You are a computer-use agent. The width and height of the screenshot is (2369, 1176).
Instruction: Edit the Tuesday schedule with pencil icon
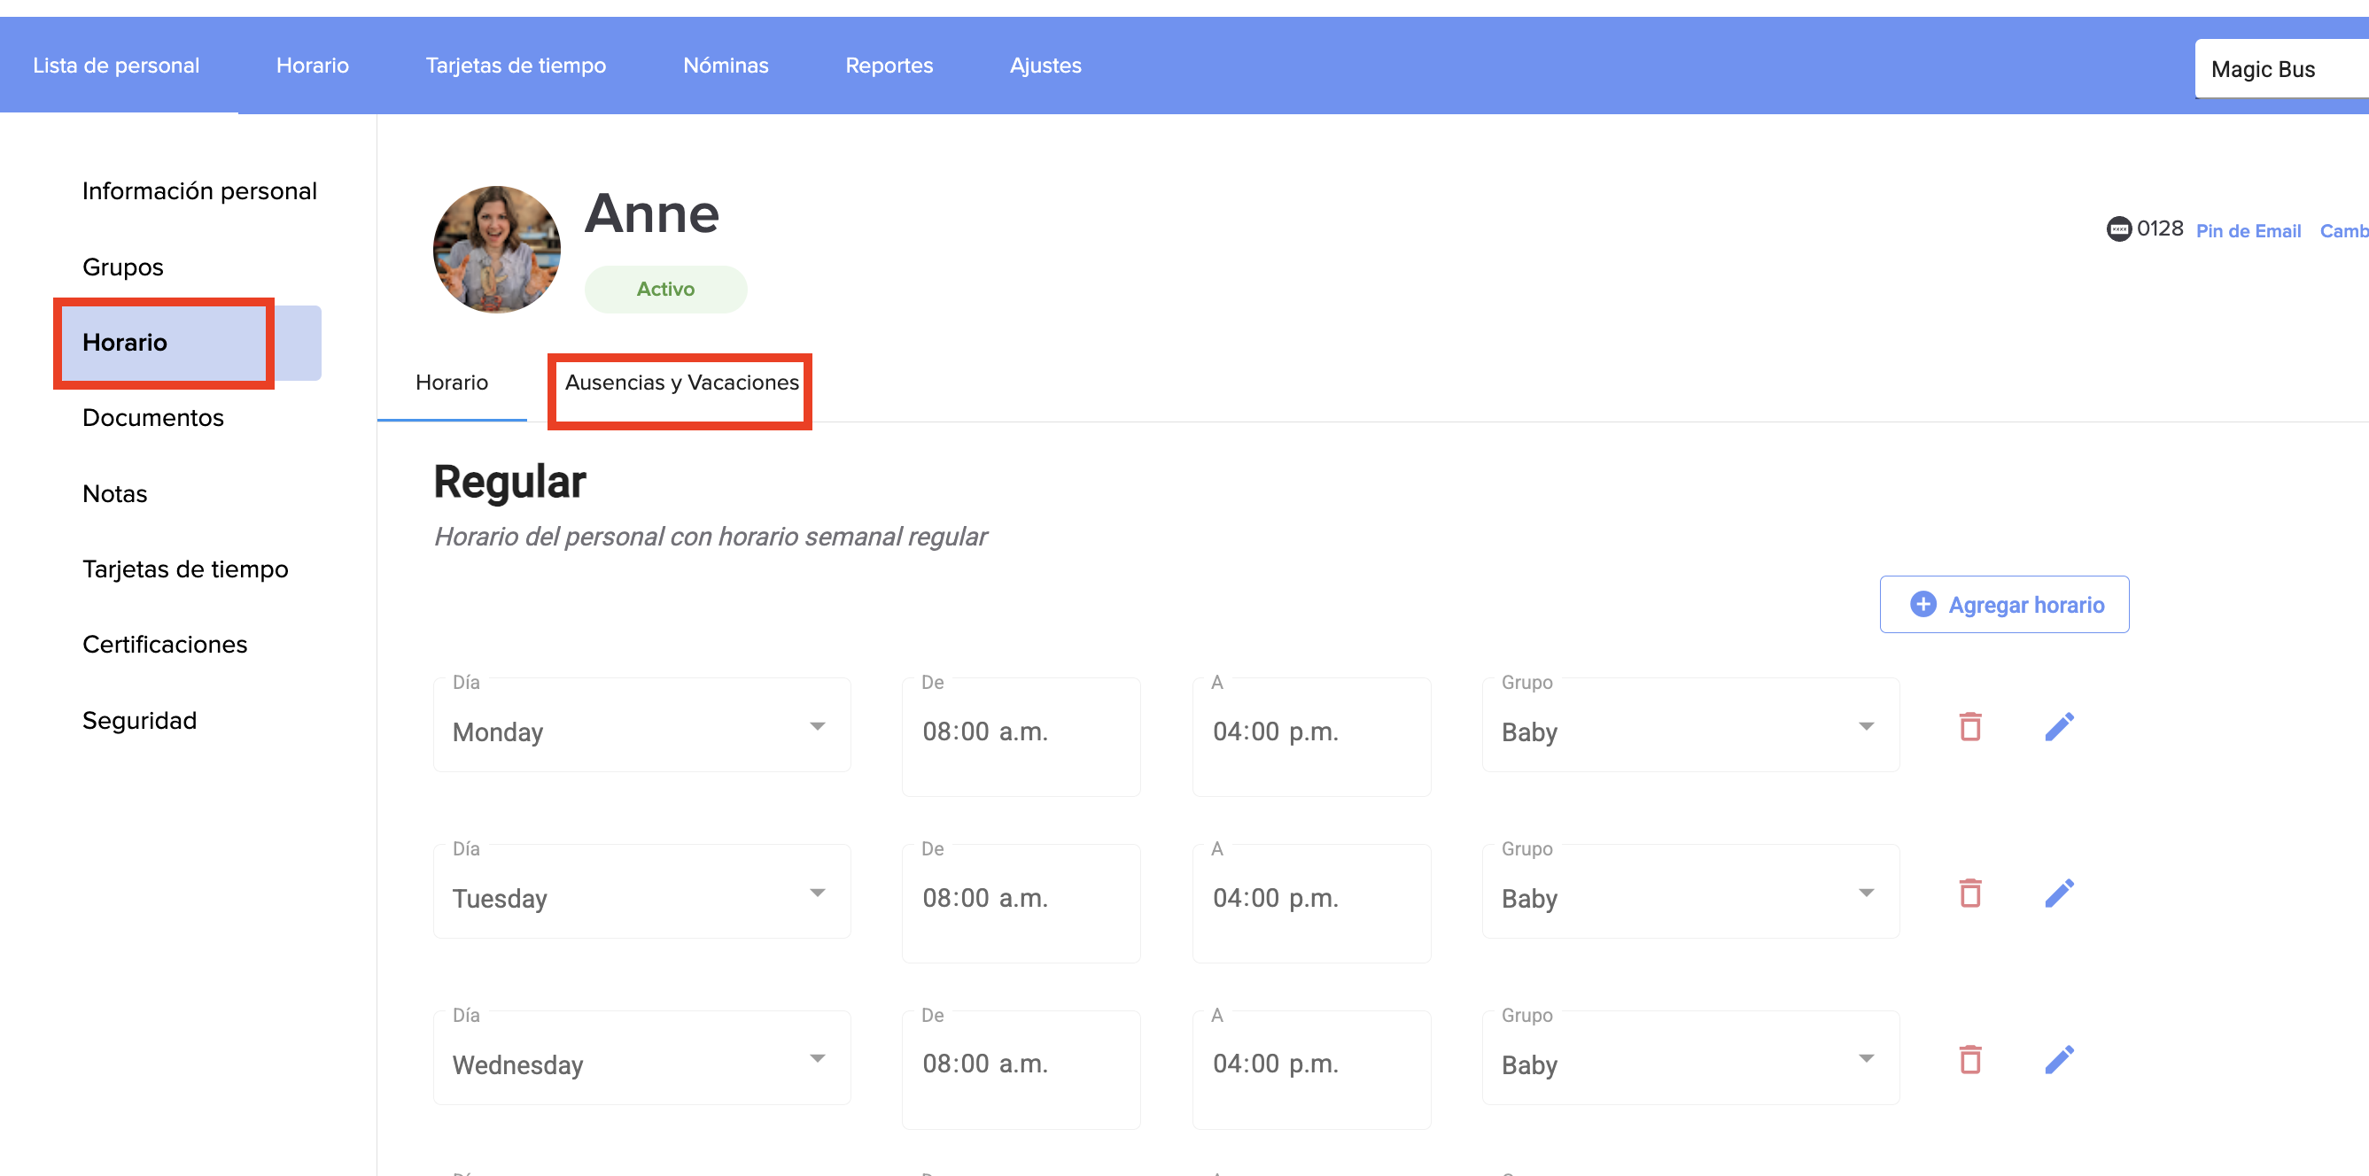tap(2058, 893)
